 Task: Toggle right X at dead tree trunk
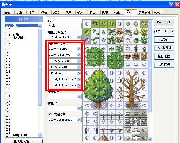[136, 105]
